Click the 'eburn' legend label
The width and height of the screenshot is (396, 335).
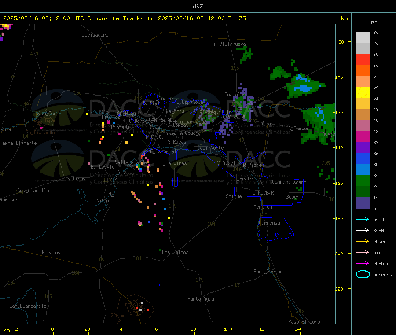point(380,242)
